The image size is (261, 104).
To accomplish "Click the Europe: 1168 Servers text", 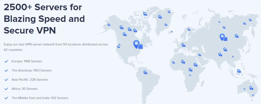I will pos(27,61).
